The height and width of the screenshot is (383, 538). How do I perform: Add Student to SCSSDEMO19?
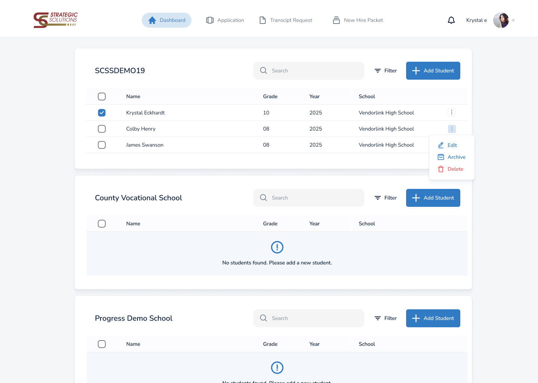click(433, 71)
